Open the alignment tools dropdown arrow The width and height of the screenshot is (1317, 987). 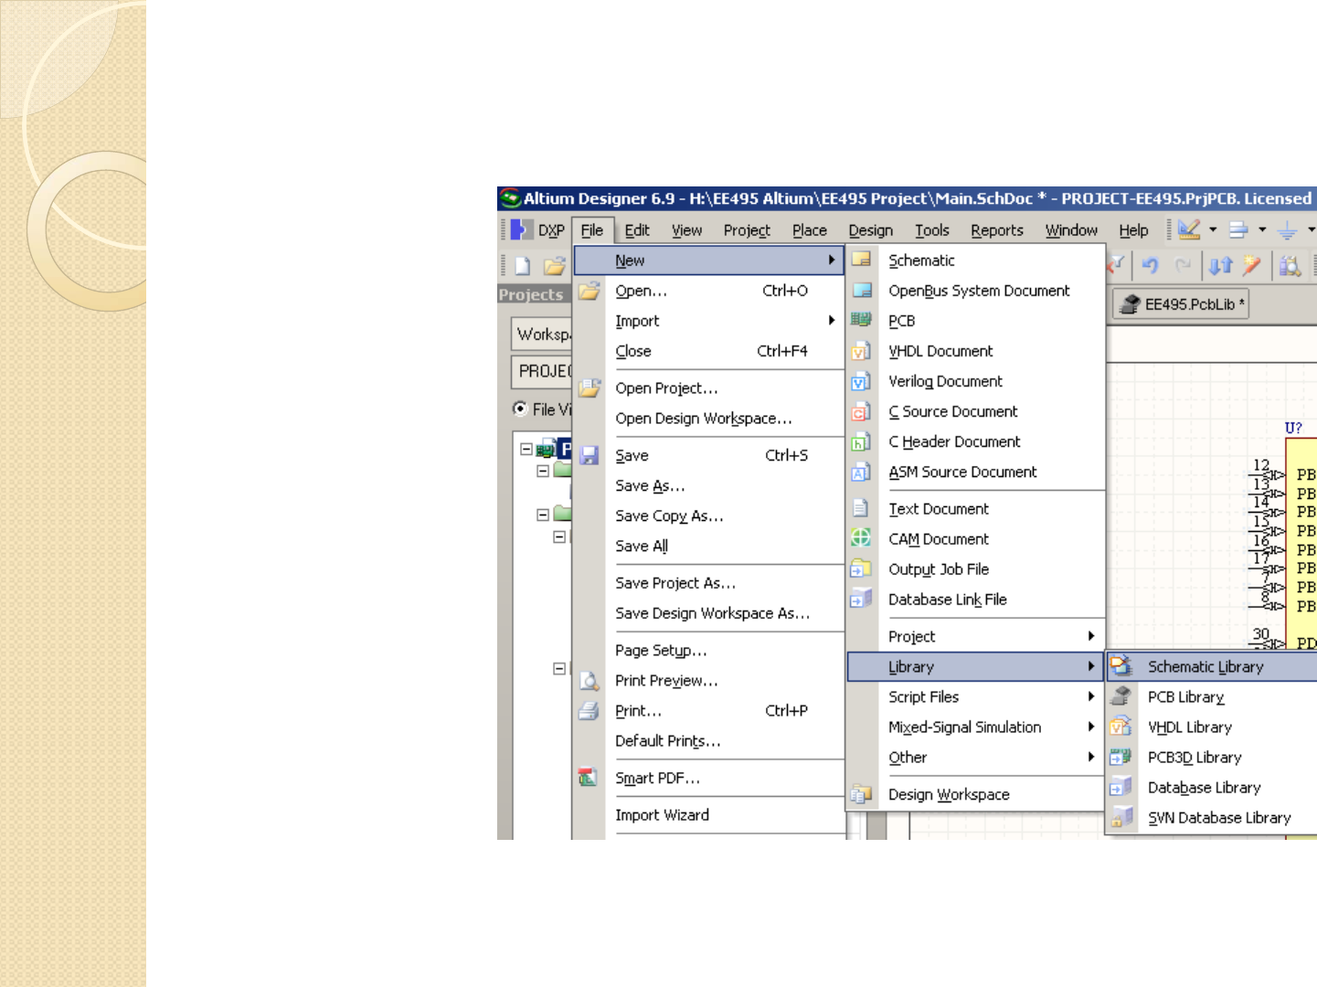pyautogui.click(x=1262, y=229)
